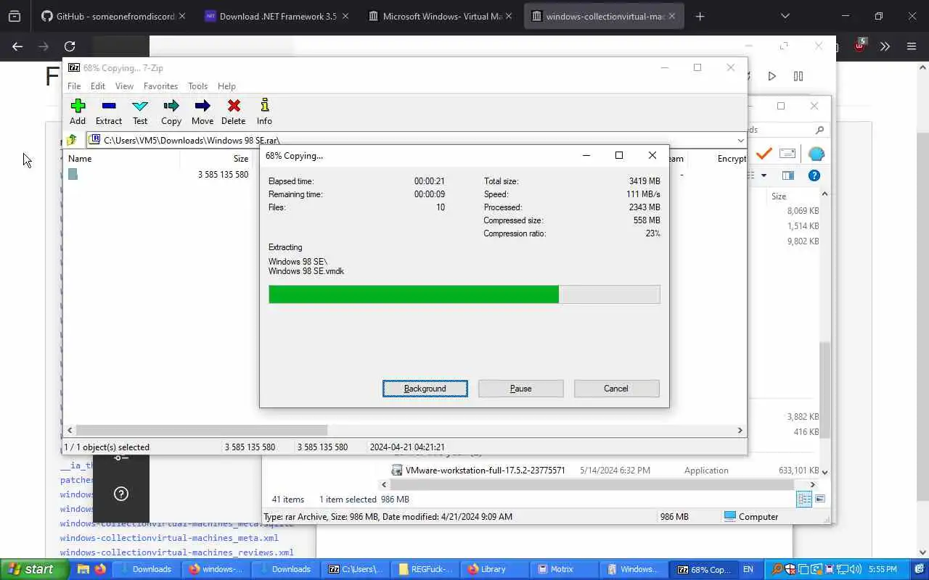Select the folder icon in 7-Zip file list

(73, 174)
